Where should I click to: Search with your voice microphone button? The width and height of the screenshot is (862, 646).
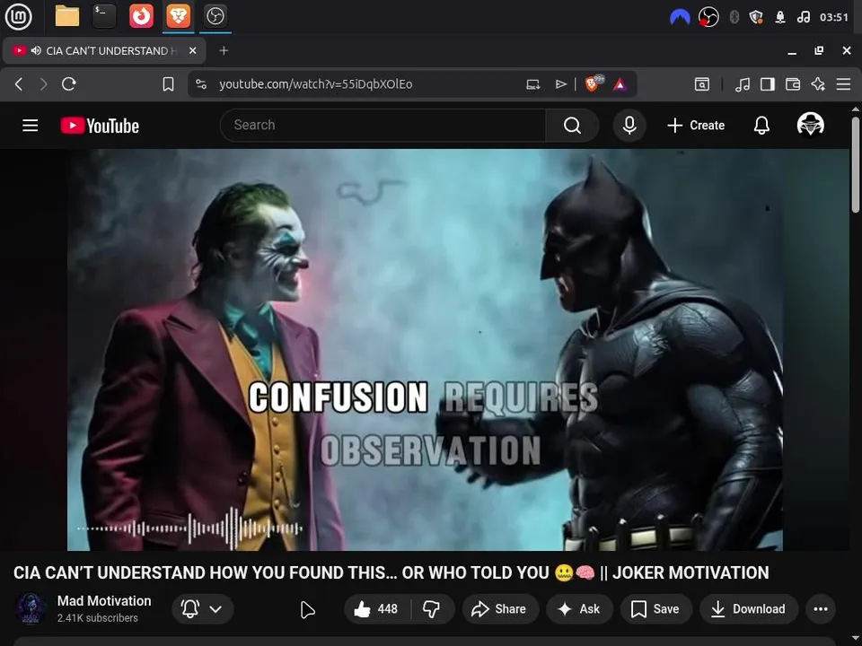click(x=629, y=126)
